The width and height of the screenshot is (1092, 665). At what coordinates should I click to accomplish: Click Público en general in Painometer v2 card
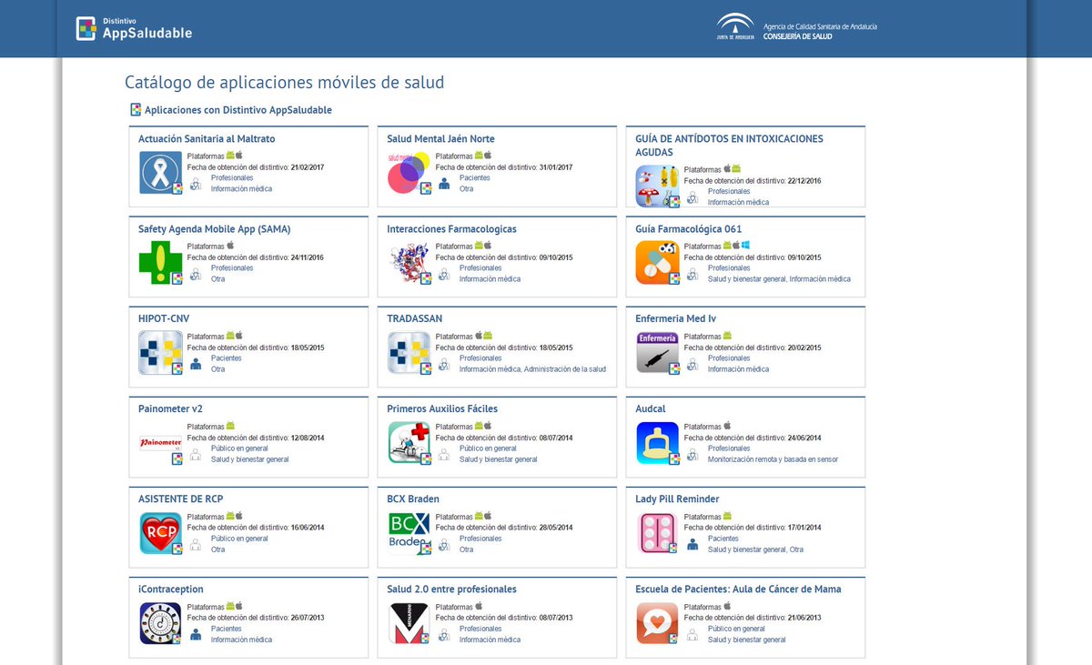(x=239, y=448)
